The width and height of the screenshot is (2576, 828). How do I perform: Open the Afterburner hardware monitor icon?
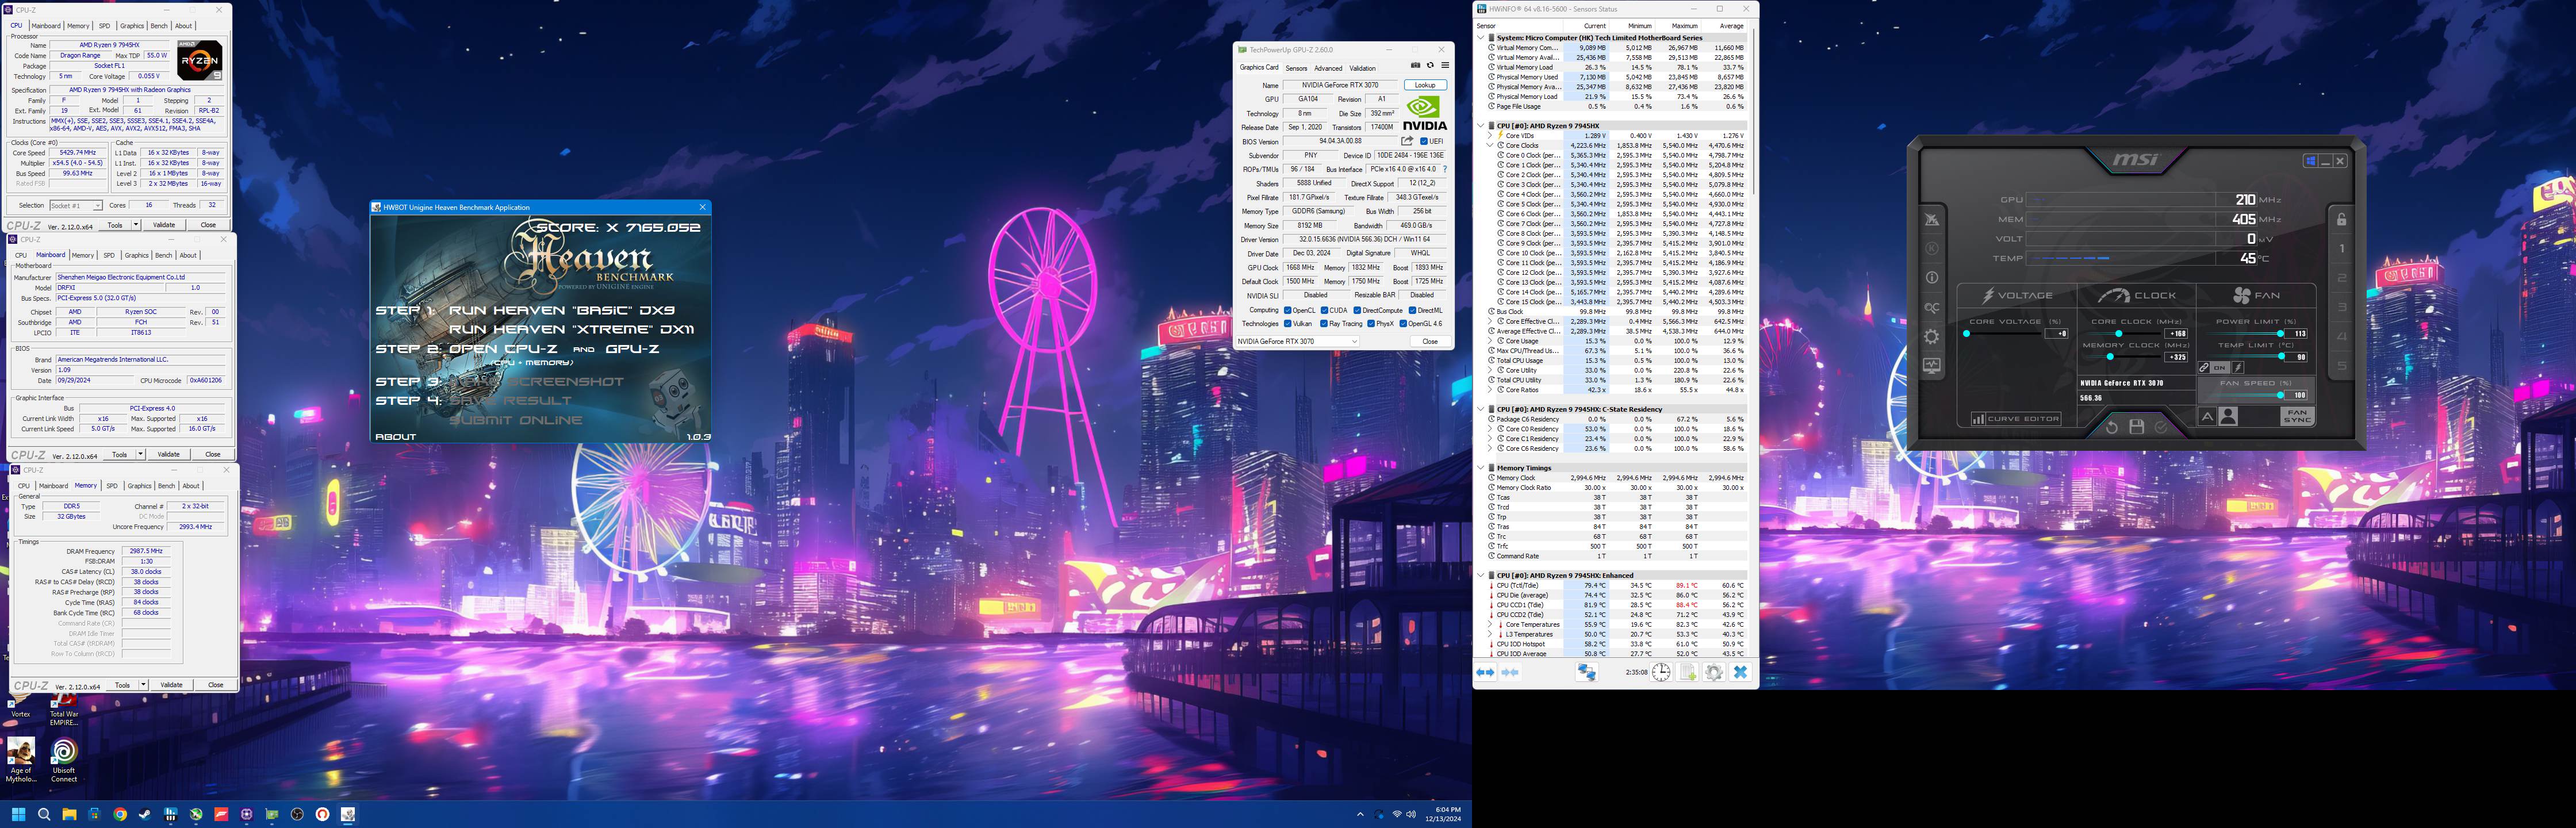pos(1932,366)
